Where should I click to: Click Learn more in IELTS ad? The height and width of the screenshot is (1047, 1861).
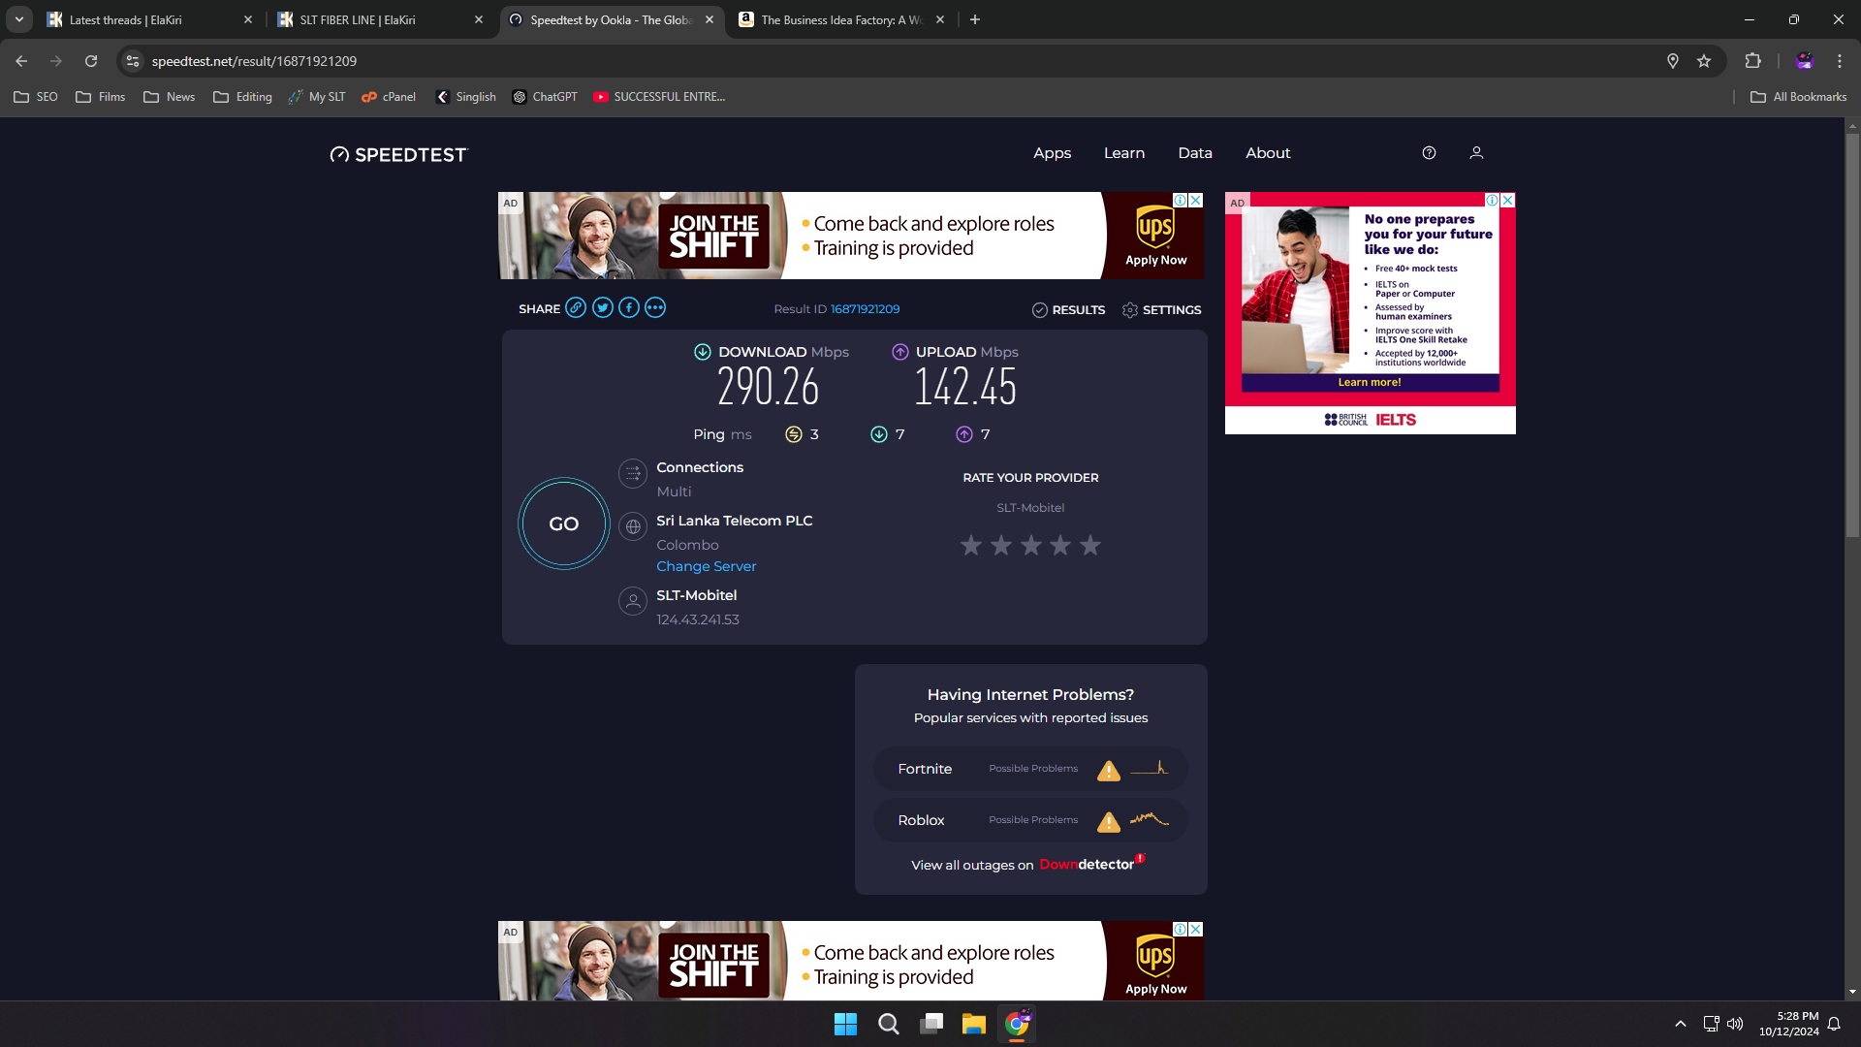point(1369,382)
